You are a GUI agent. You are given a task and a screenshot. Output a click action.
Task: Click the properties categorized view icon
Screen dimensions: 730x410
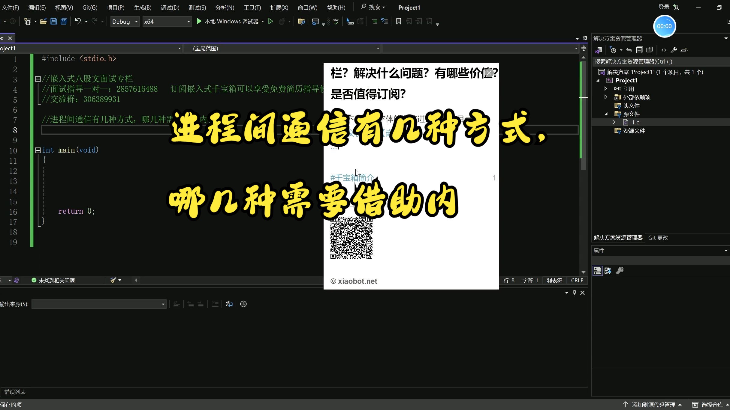pos(597,271)
